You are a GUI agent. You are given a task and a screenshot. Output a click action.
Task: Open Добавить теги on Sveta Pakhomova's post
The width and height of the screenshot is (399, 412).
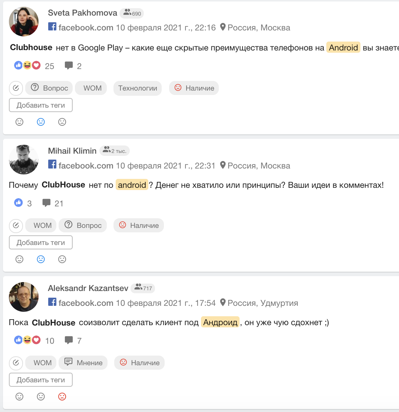(x=41, y=105)
